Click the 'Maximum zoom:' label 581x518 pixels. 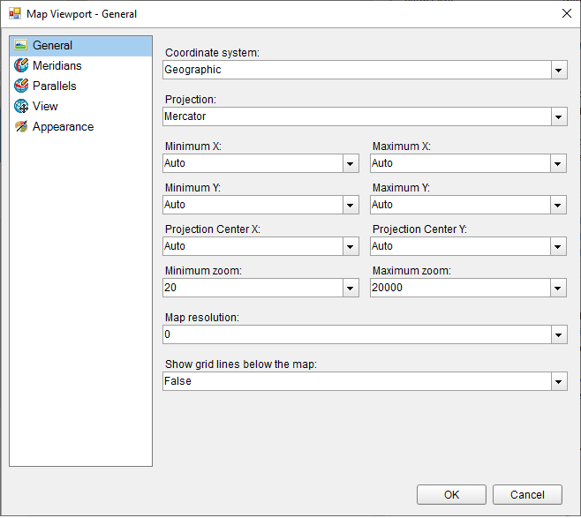pyautogui.click(x=411, y=271)
